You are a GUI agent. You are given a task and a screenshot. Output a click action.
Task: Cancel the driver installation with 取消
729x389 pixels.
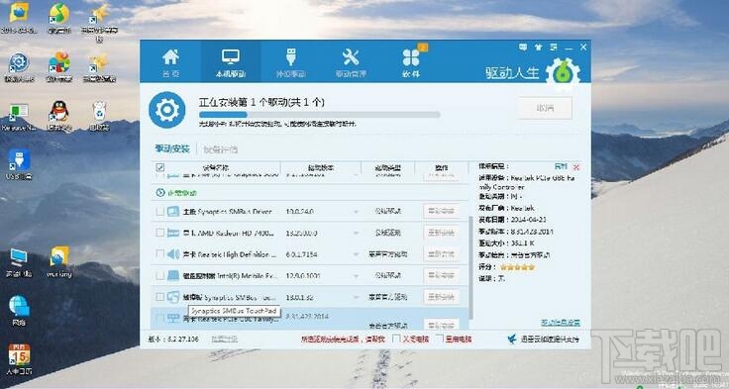(x=545, y=108)
